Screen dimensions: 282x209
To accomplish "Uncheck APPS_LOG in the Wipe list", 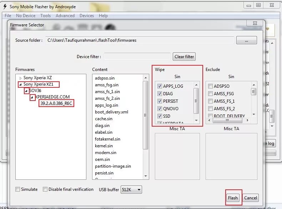I will pyautogui.click(x=160, y=86).
